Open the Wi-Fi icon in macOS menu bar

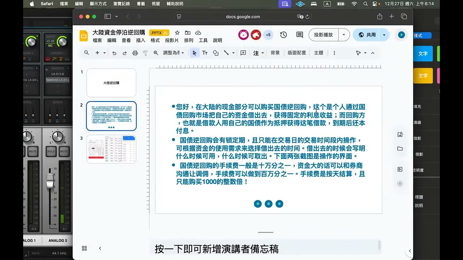pos(354,4)
